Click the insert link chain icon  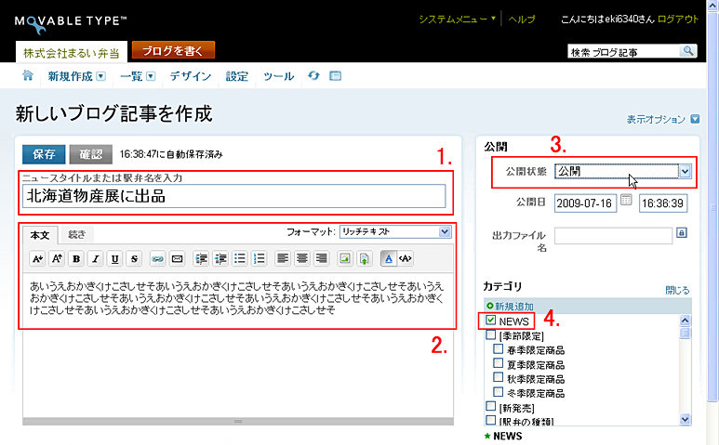click(157, 258)
